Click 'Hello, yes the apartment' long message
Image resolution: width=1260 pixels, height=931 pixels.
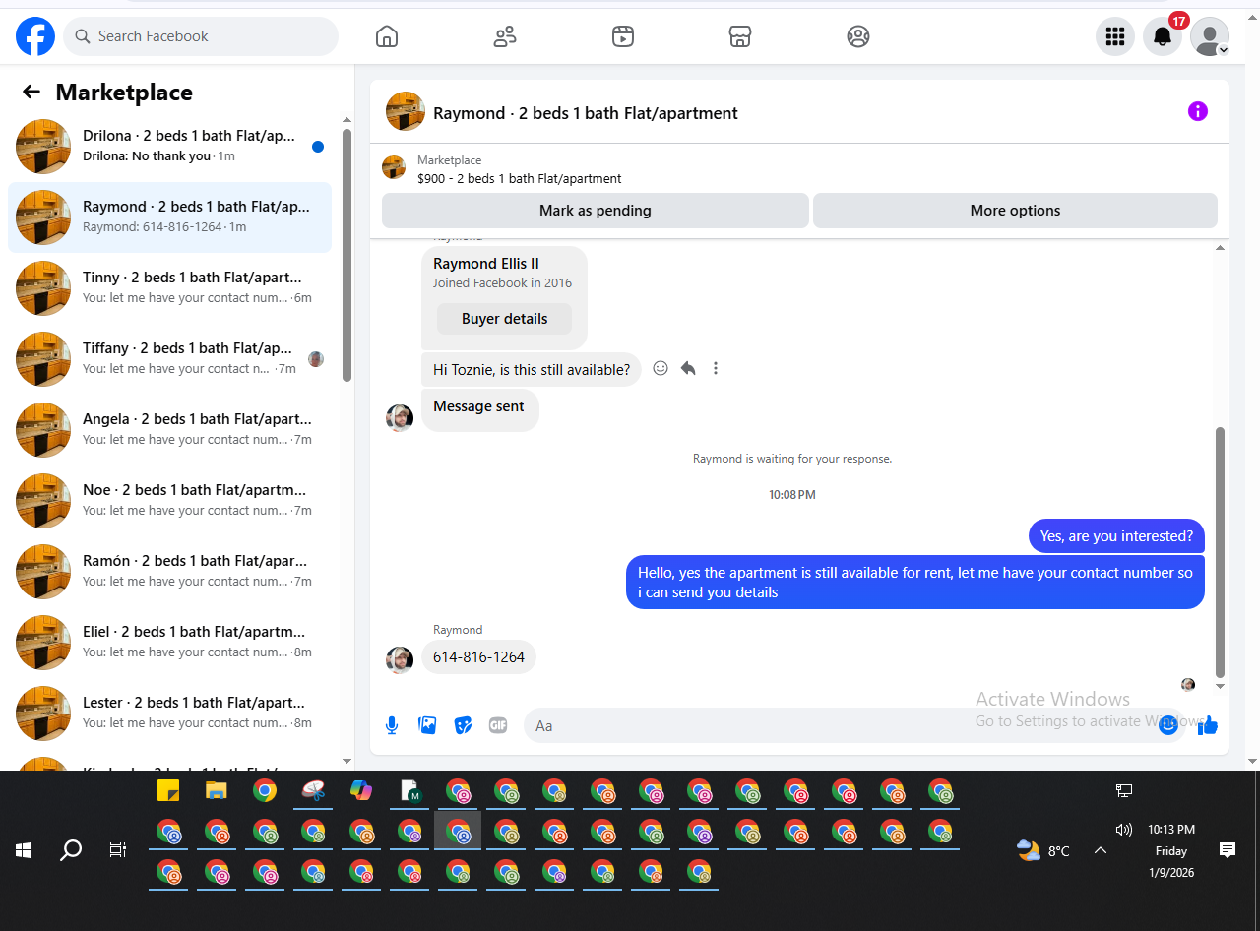pyautogui.click(x=915, y=583)
